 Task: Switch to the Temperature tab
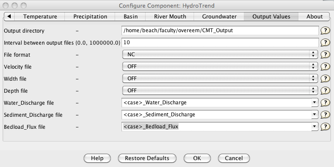[x=40, y=16]
